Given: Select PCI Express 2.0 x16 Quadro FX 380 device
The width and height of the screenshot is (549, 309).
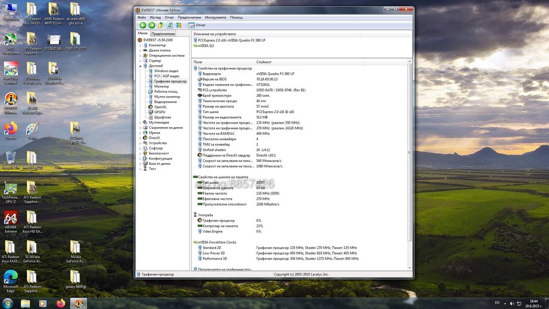Looking at the screenshot, I should coord(232,40).
